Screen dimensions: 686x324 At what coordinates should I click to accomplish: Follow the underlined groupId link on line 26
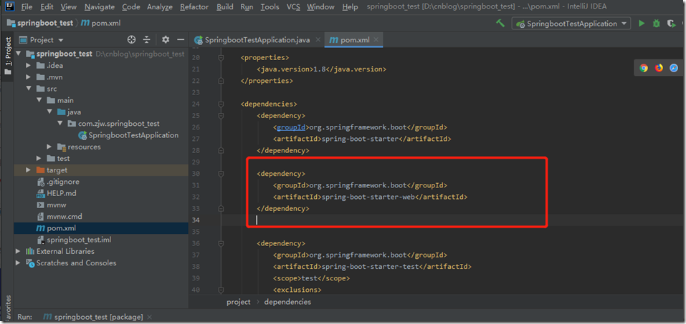(291, 127)
